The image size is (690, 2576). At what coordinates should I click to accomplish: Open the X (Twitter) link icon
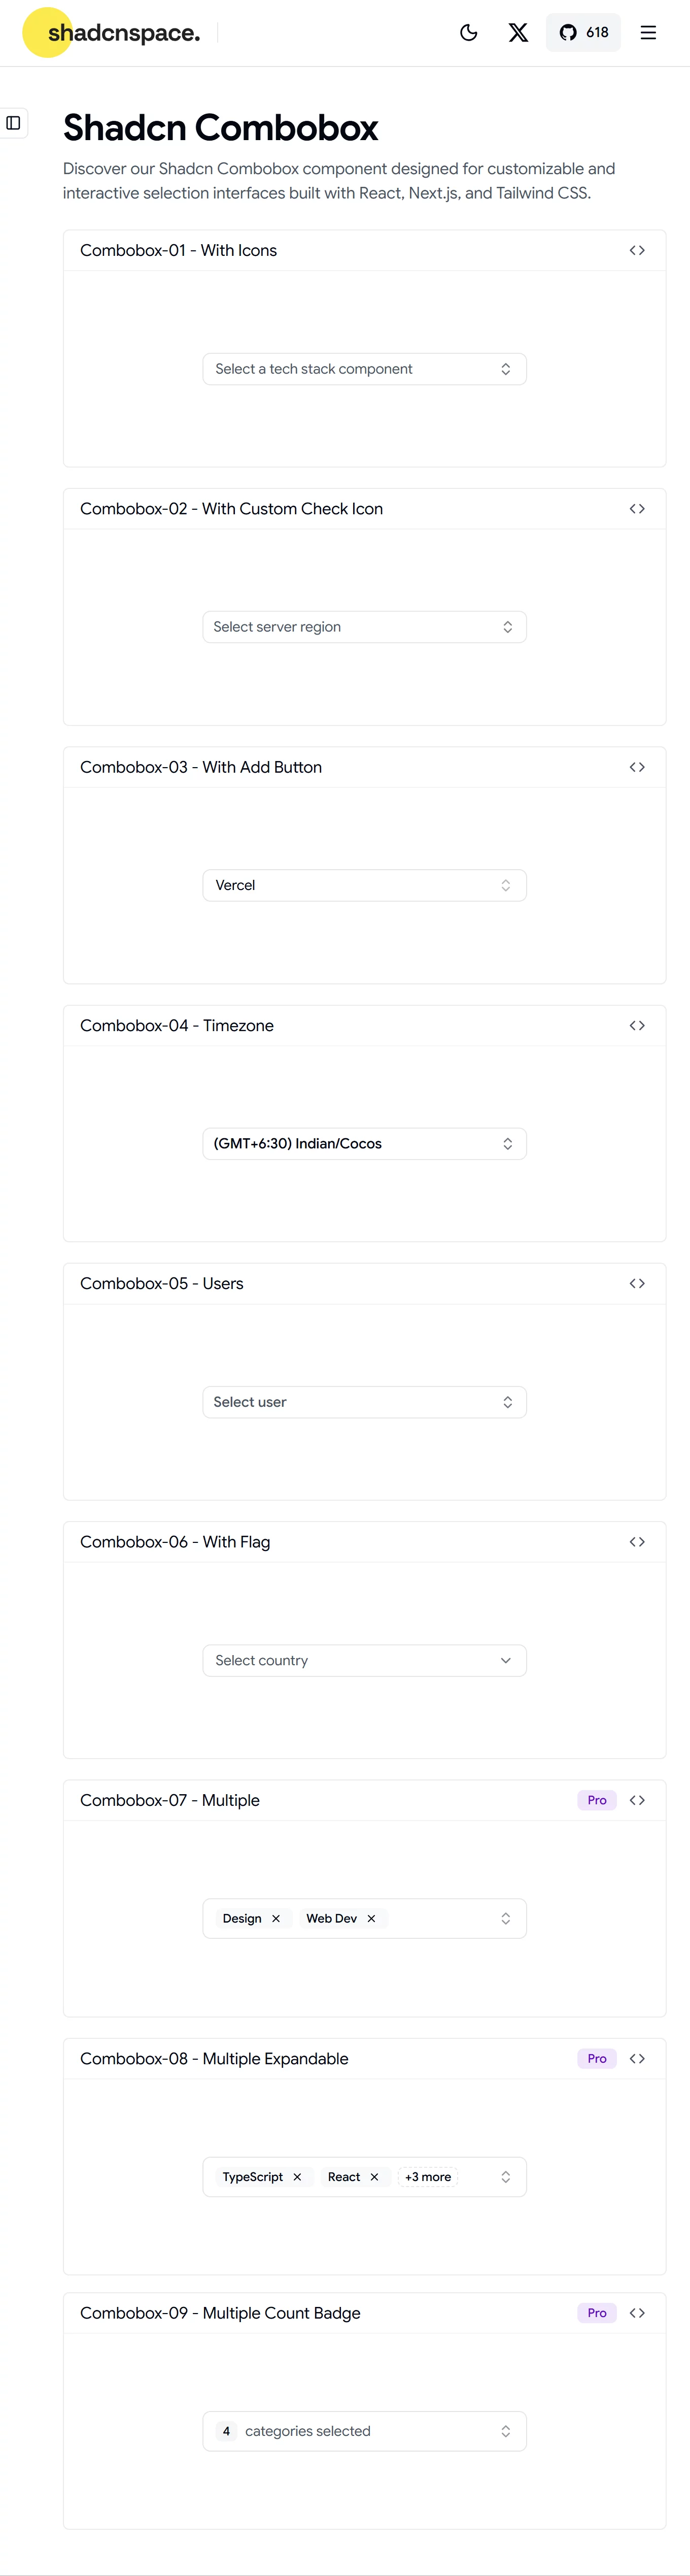518,33
